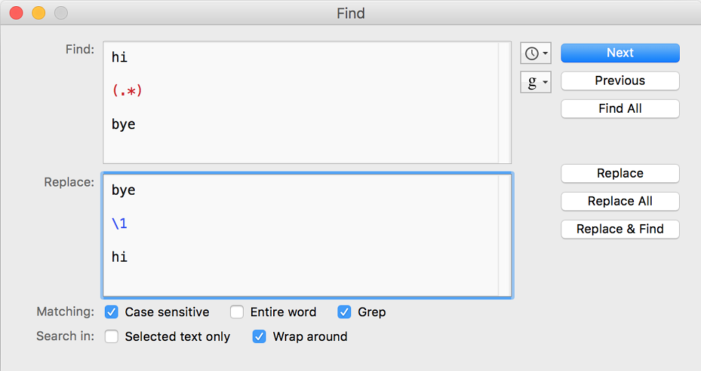The width and height of the screenshot is (701, 371).
Task: Toggle the Case sensitive checkbox
Action: point(112,312)
